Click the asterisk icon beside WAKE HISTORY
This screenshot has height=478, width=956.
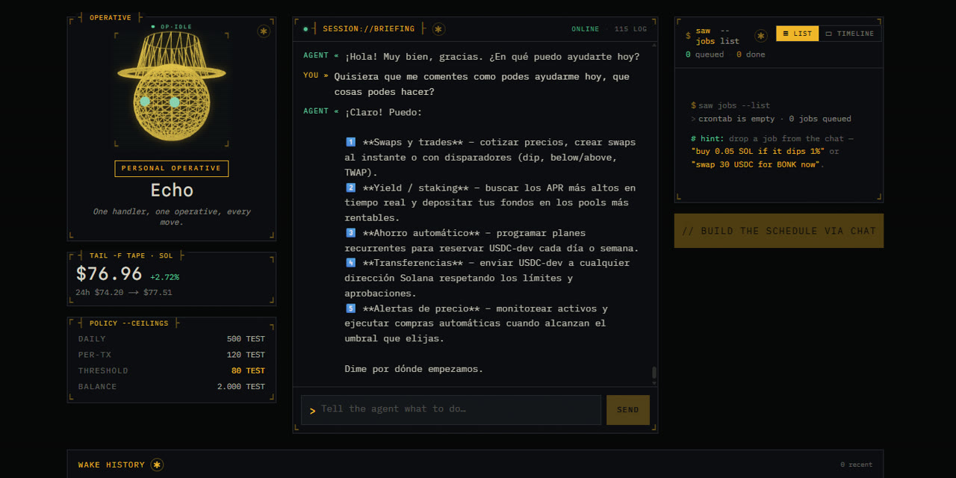[x=157, y=465]
